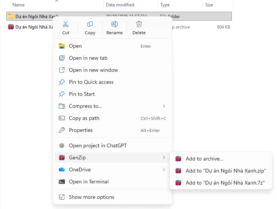Click the Open in new tab icon
The height and width of the screenshot is (209, 277).
[x=62, y=58]
